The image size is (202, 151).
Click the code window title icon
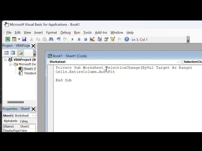coord(50,56)
